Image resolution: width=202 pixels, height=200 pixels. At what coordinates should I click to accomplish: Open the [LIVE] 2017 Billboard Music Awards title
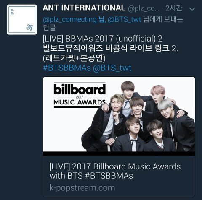[x=115, y=171]
